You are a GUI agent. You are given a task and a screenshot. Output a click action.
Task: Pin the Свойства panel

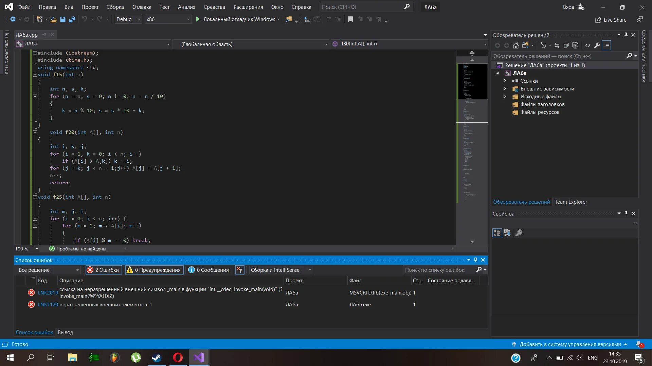click(626, 213)
